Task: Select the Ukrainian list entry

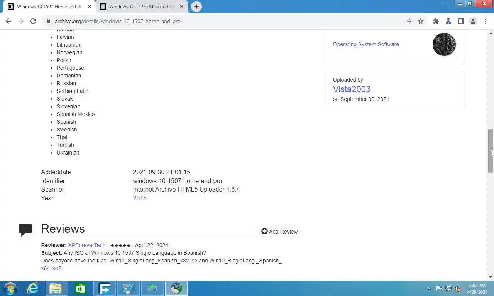Action: point(68,153)
